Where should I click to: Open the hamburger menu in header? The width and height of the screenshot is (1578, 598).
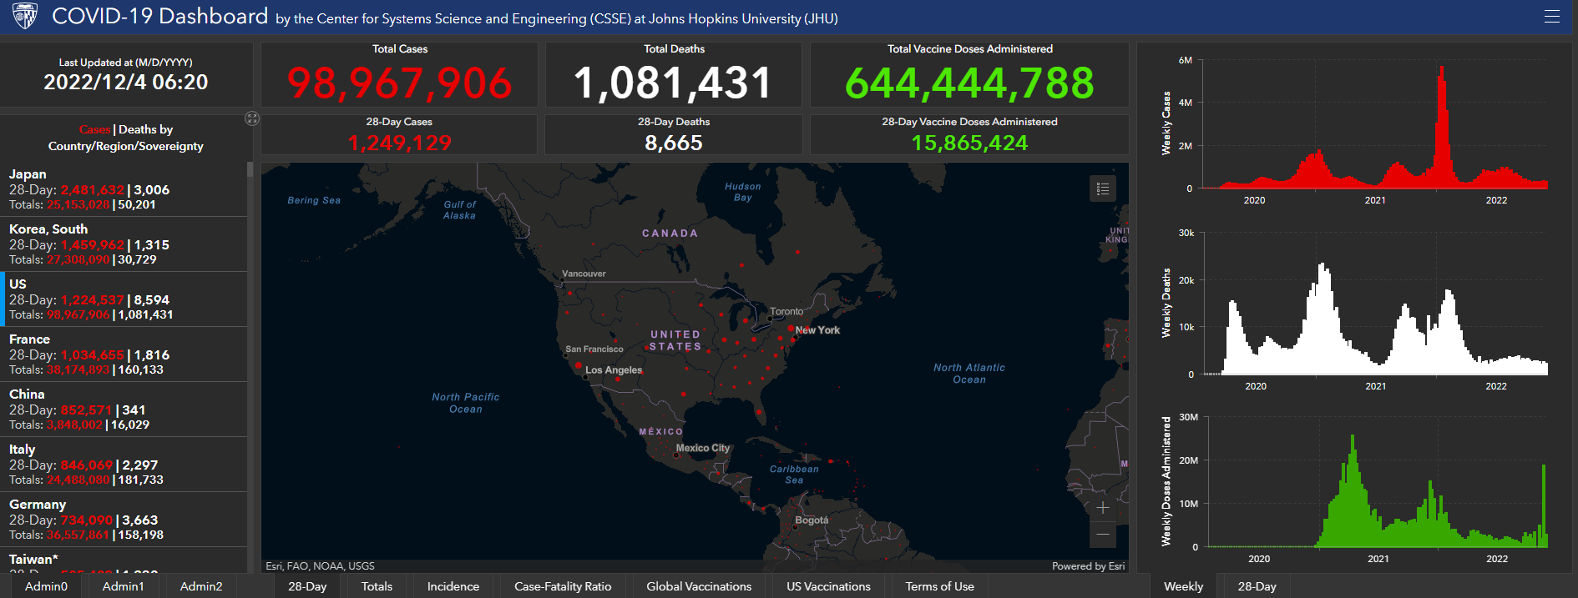(x=1552, y=17)
